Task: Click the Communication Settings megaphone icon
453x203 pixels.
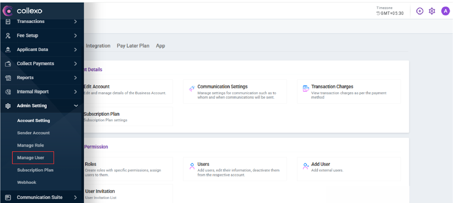Action: [192, 89]
